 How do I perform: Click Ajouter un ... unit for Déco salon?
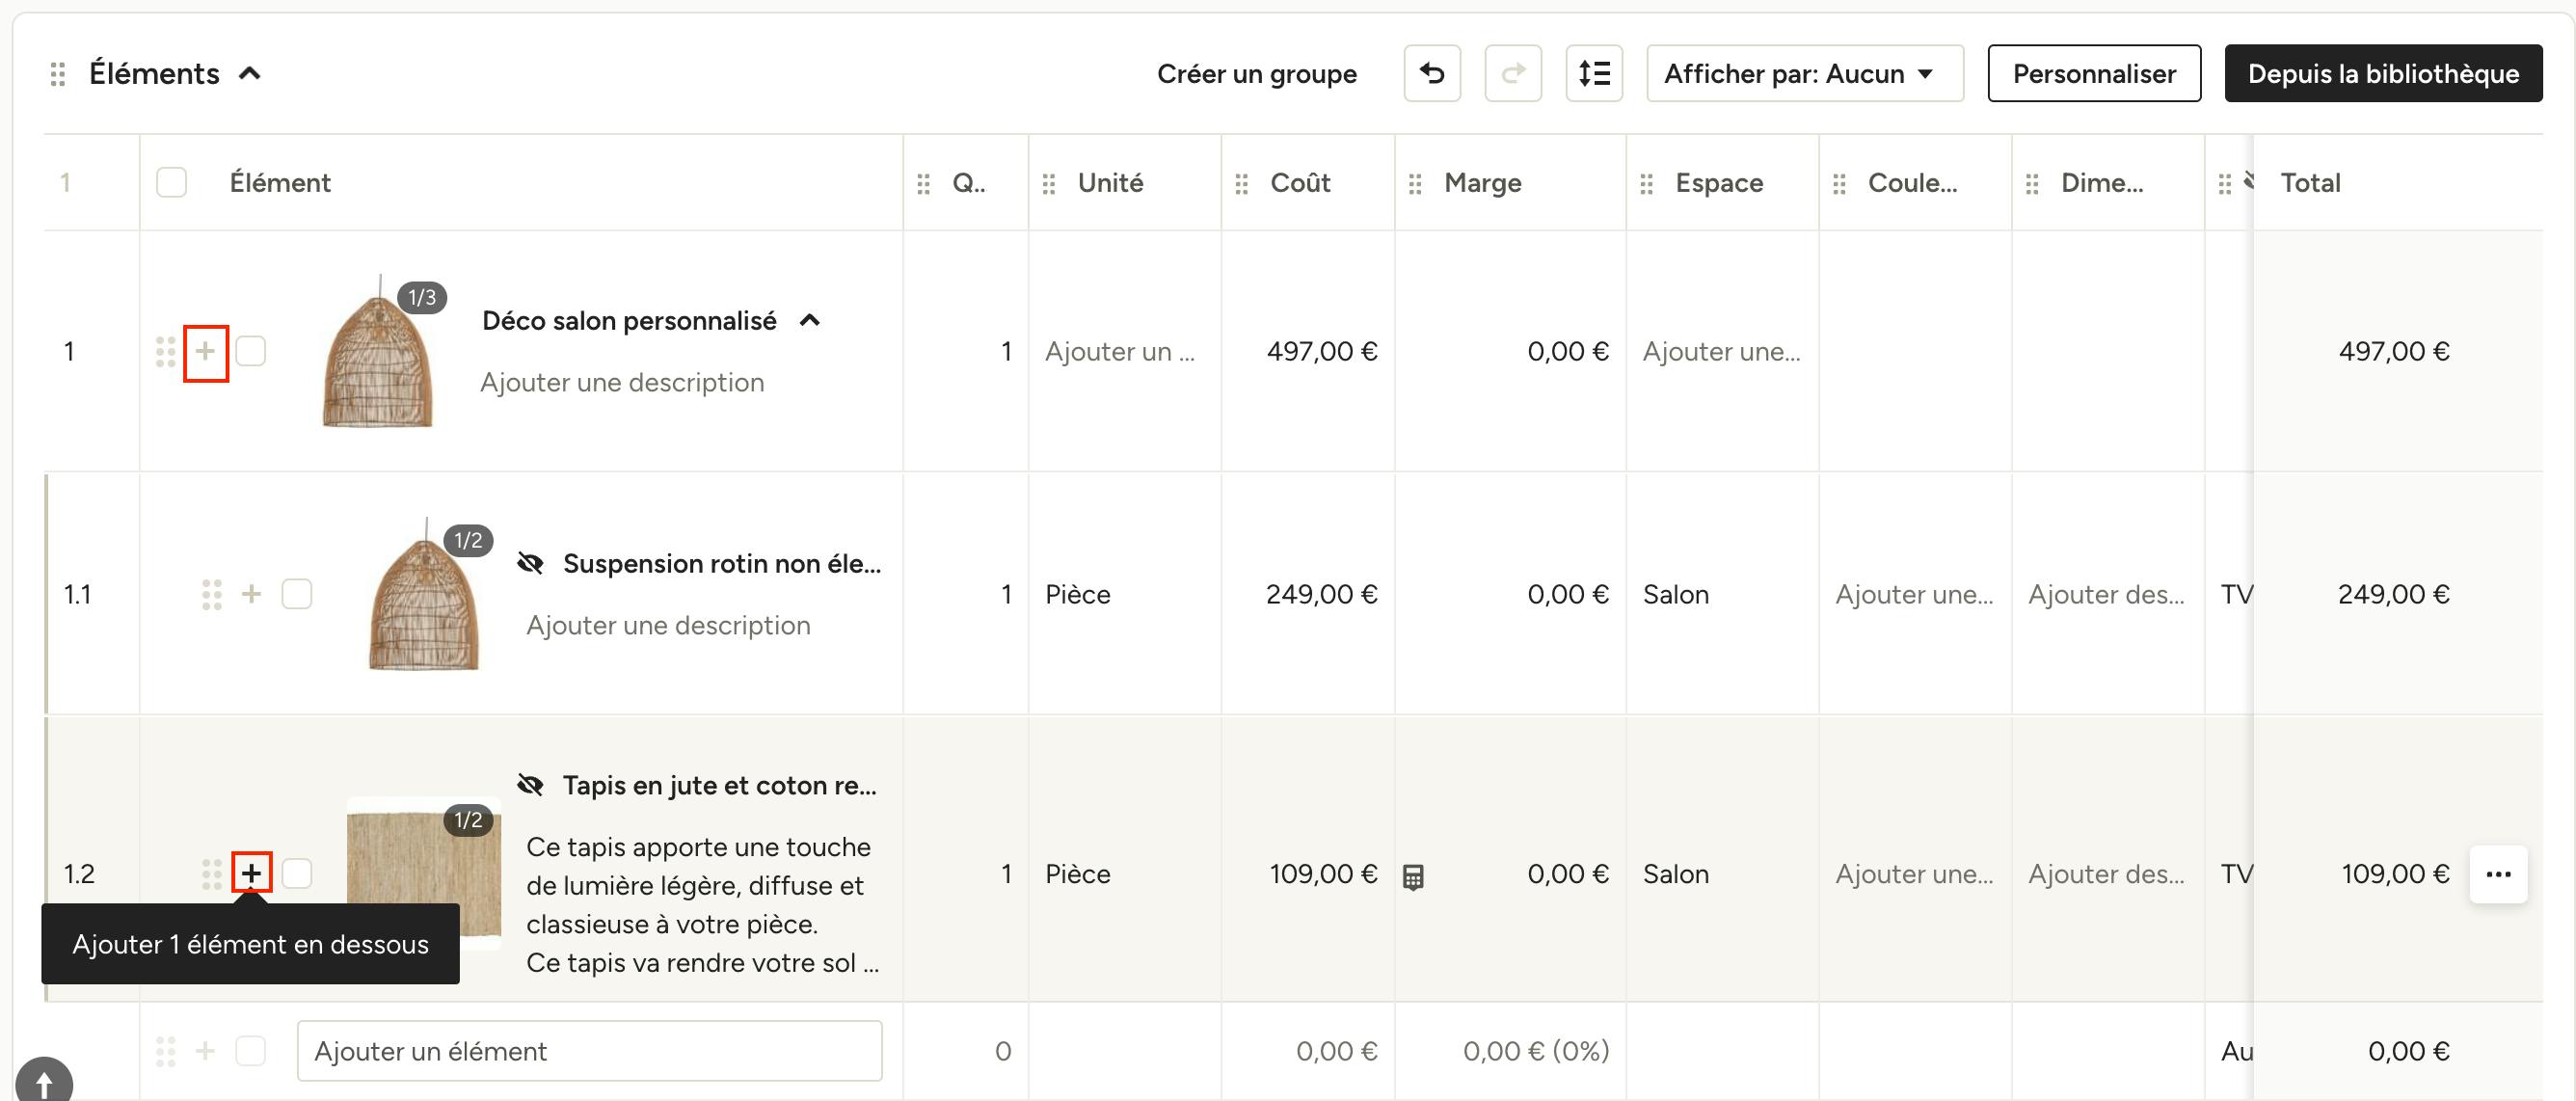tap(1120, 352)
